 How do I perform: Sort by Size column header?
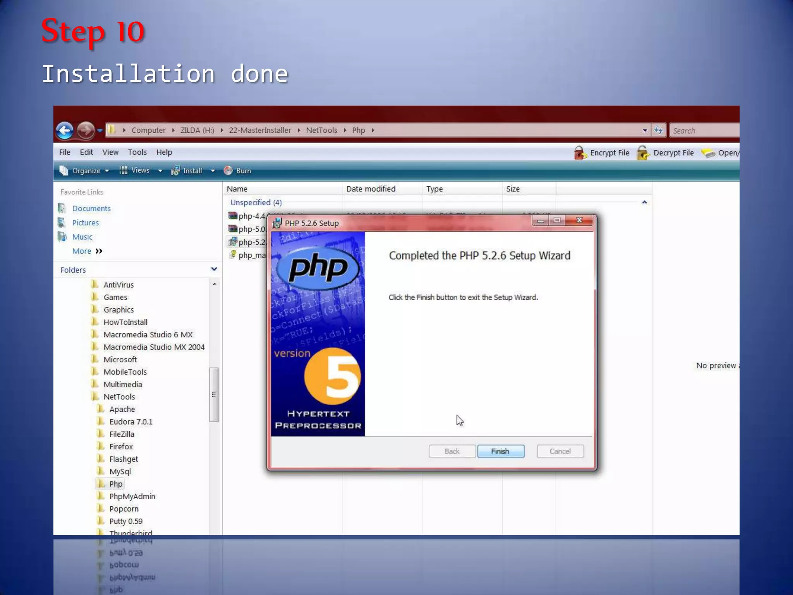click(x=513, y=189)
